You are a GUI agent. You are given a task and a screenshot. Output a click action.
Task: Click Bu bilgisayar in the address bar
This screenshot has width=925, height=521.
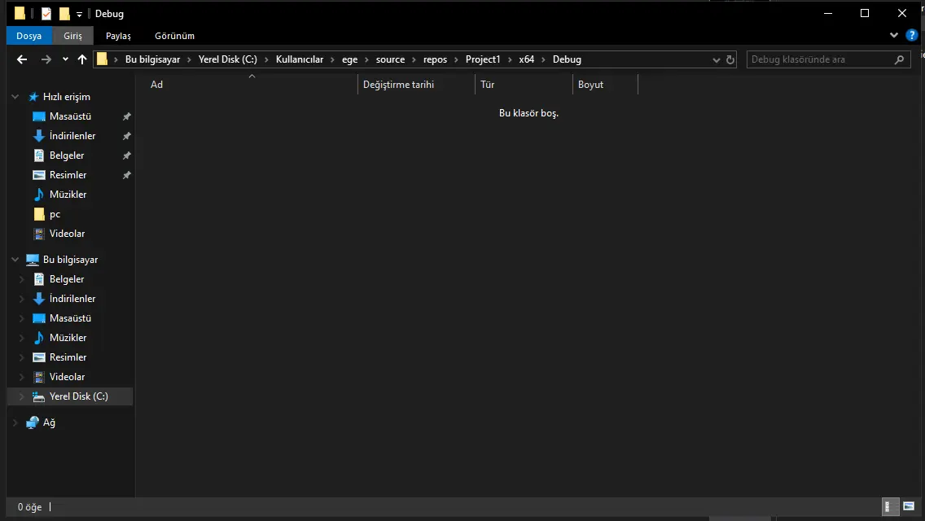click(152, 59)
